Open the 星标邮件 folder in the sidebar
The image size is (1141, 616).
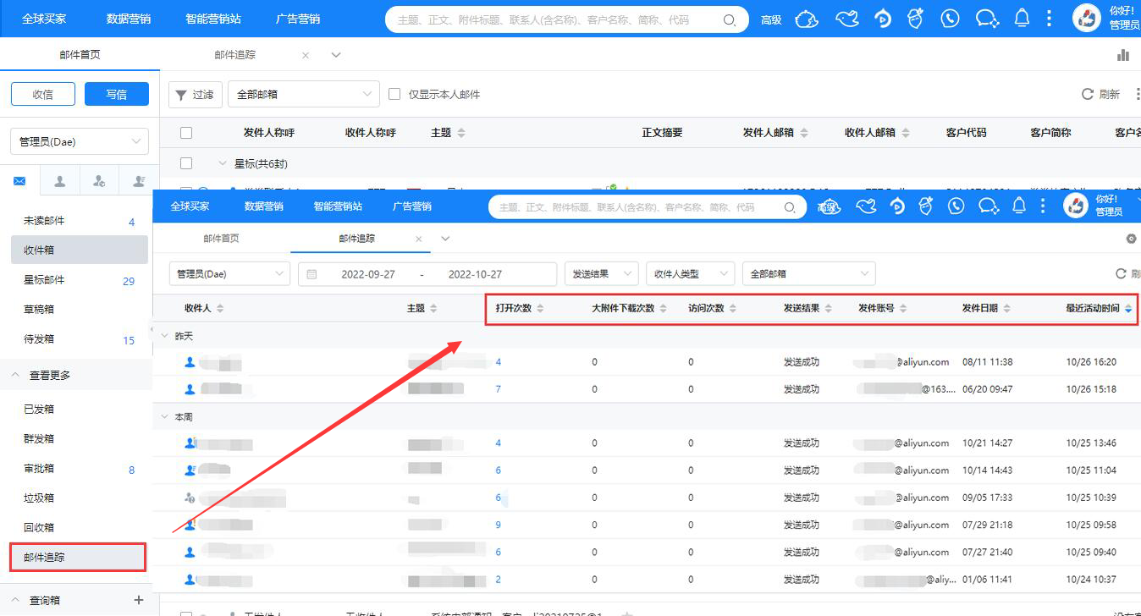click(x=80, y=280)
